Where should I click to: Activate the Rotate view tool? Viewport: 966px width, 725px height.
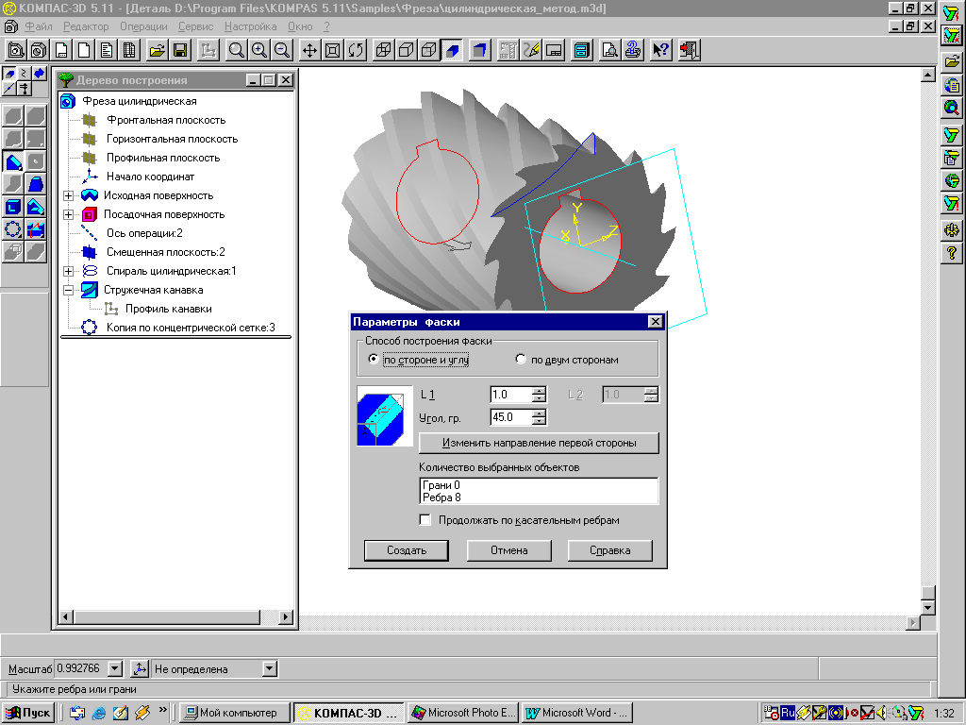pyautogui.click(x=356, y=50)
